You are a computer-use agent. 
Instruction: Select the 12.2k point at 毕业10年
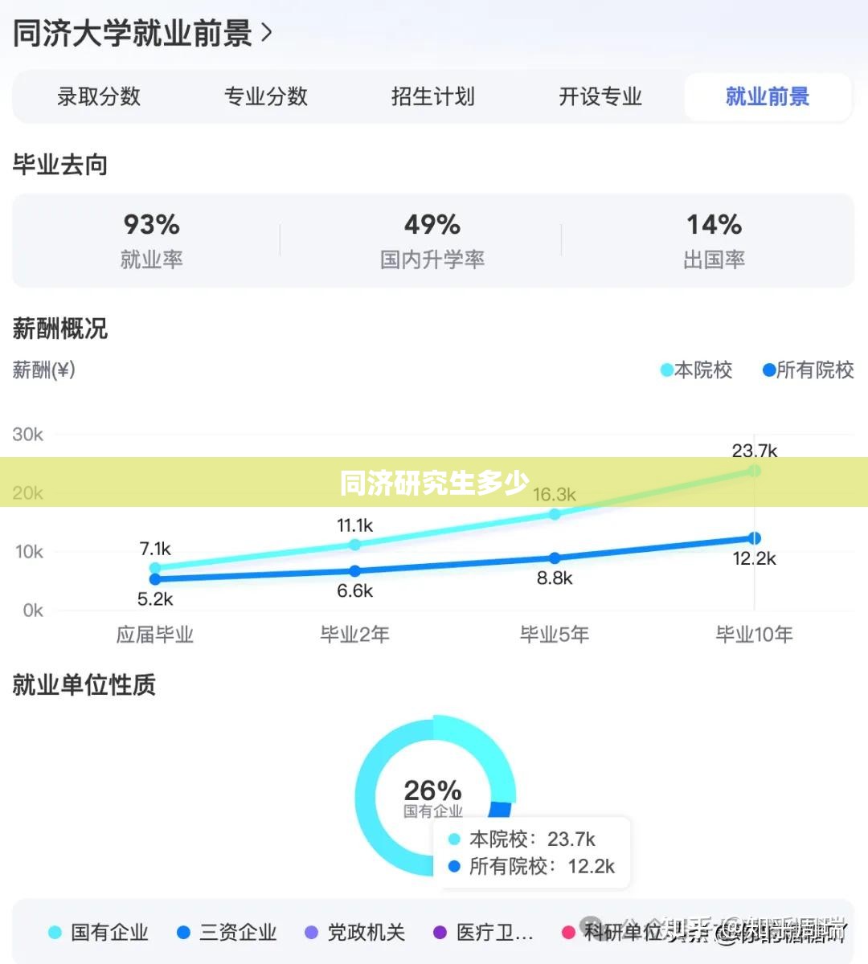click(x=754, y=538)
